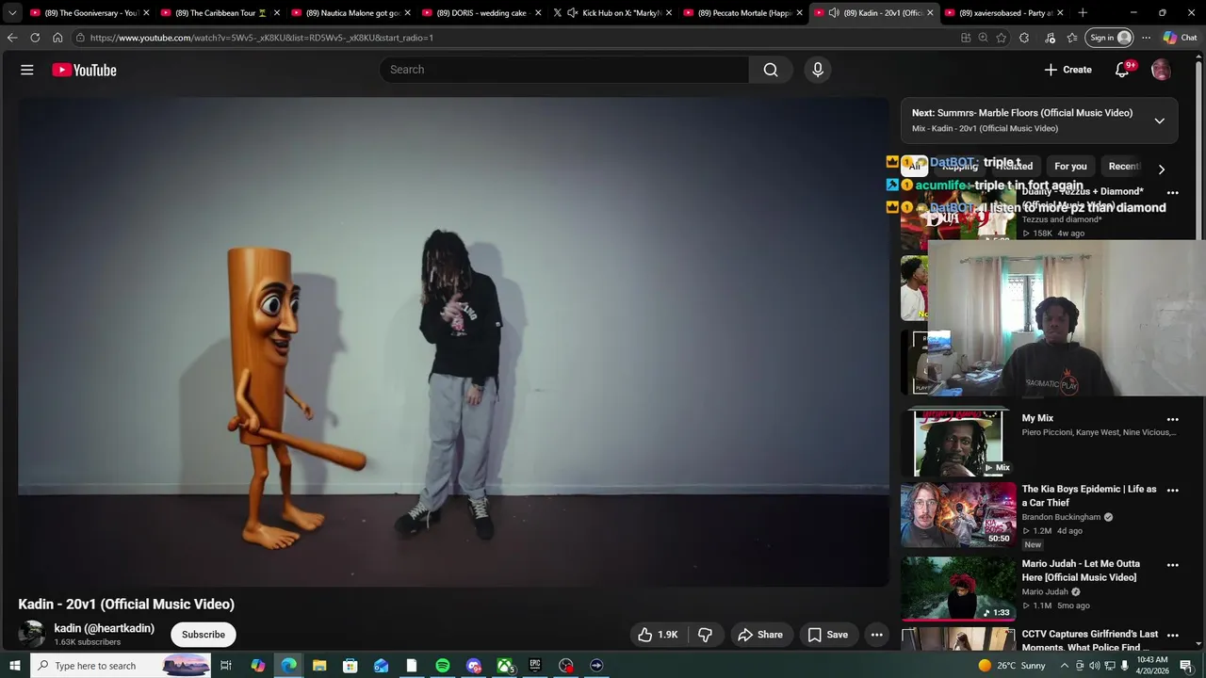Open the browser Favorites list icon
Image resolution: width=1206 pixels, height=678 pixels.
coord(1072,38)
